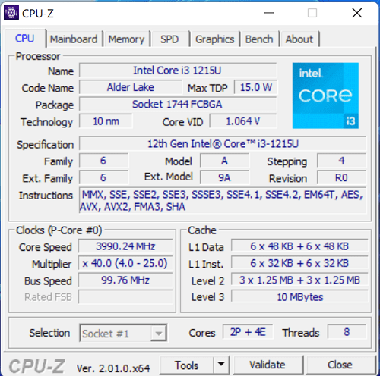
Task: Click the 15.0 W Max TDP value
Action: (255, 87)
